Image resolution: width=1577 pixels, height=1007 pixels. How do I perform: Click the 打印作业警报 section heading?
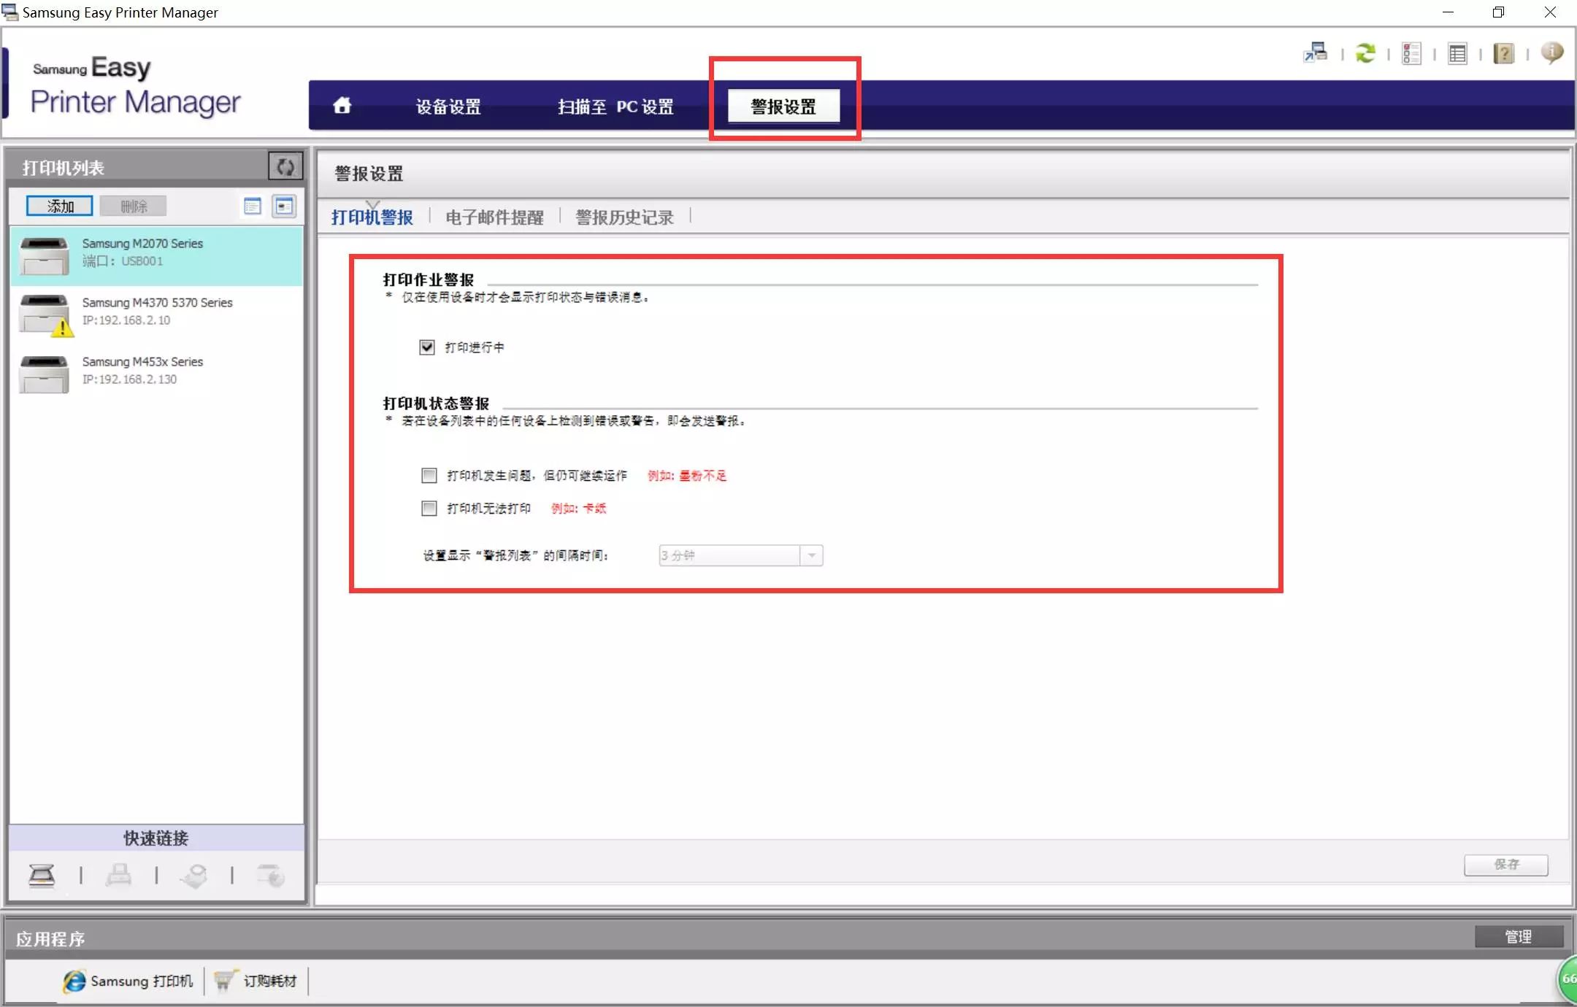coord(429,280)
